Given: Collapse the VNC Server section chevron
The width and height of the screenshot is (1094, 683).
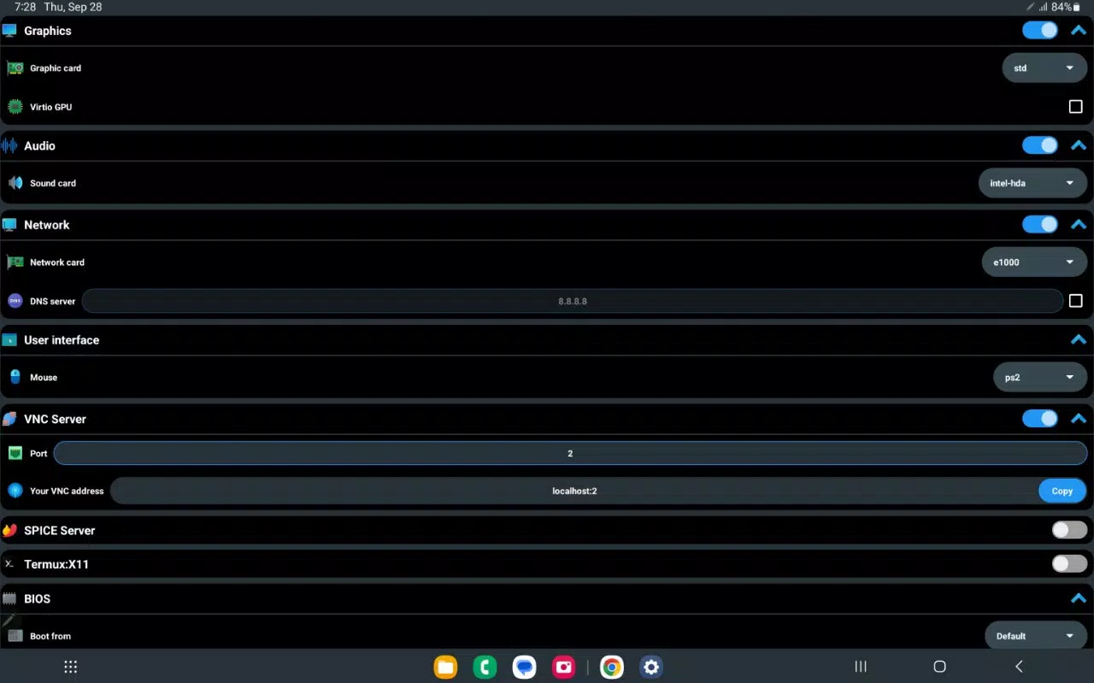Looking at the screenshot, I should coord(1079,418).
